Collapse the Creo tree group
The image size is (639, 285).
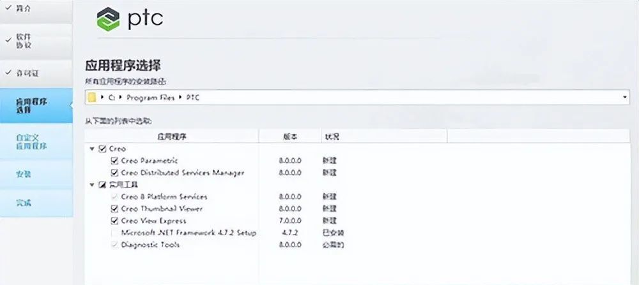click(92, 149)
